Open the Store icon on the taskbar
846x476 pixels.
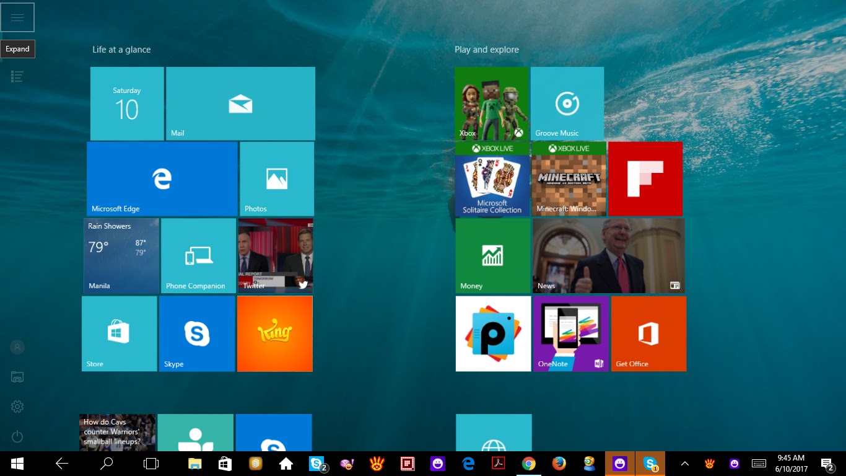coord(225,464)
